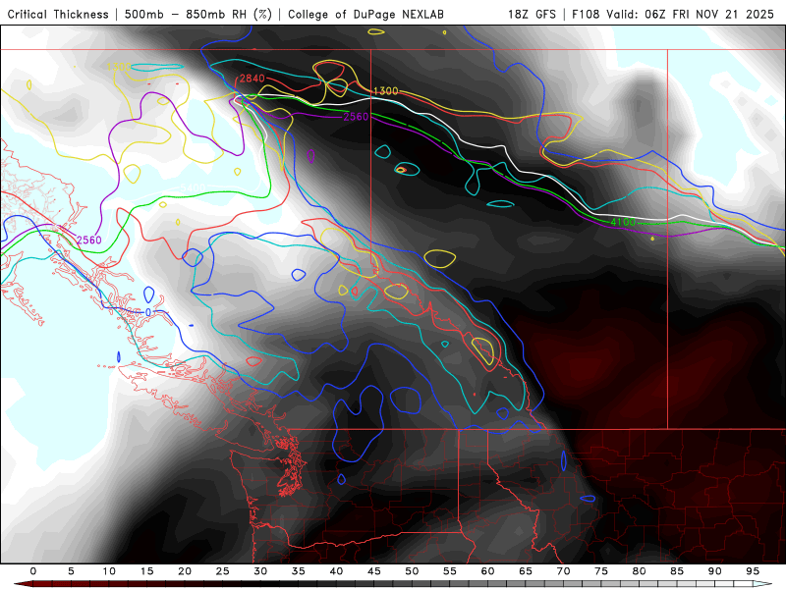Select the purple "2560" label below the yellow 1300
This screenshot has height=589, width=786.
356,117
